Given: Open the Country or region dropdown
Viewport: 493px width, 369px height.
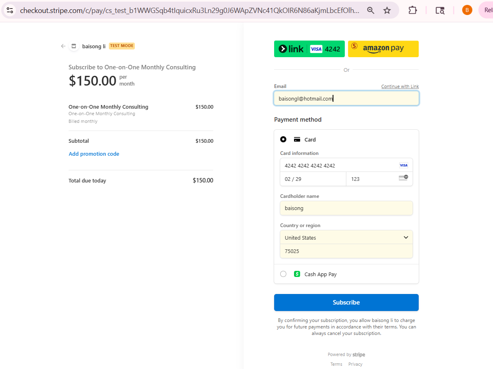Looking at the screenshot, I should [346, 238].
